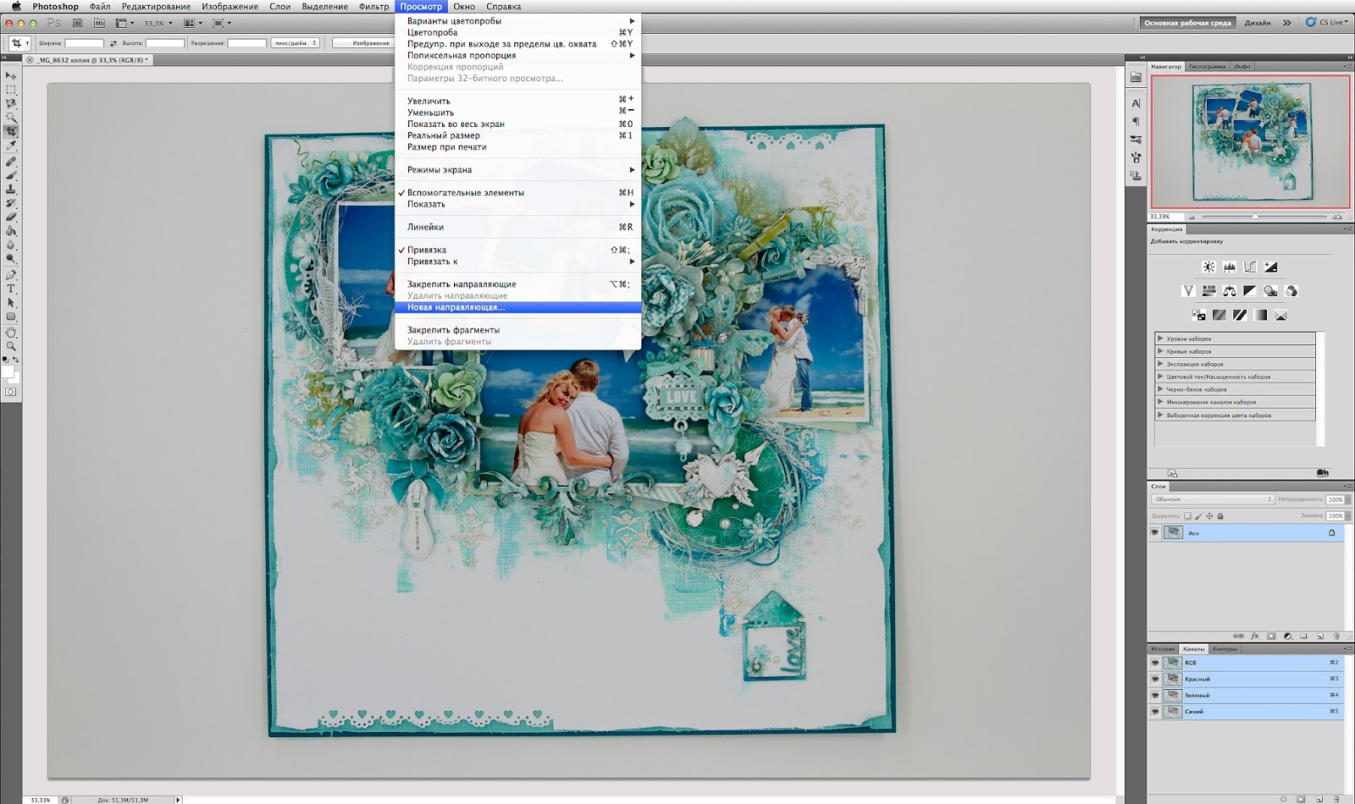The height and width of the screenshot is (804, 1355).
Task: Select the Eraser tool
Action: [11, 217]
